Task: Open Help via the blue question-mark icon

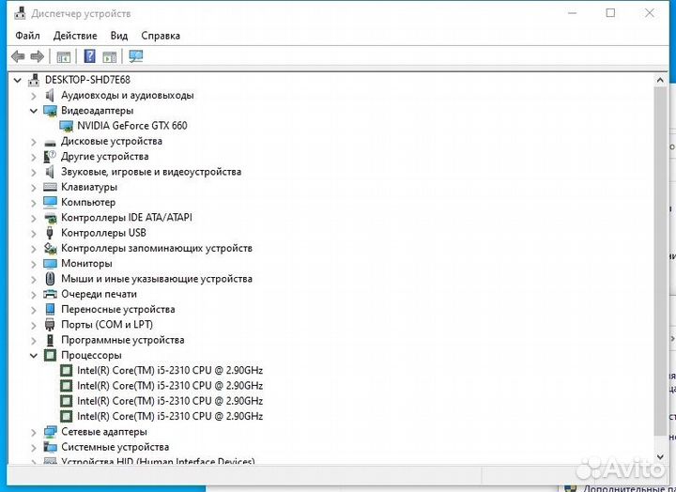Action: (x=90, y=56)
